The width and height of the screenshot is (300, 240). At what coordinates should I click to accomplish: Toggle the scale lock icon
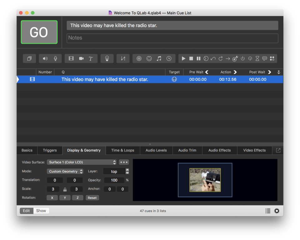(x=65, y=189)
